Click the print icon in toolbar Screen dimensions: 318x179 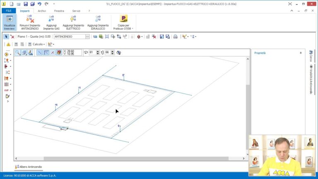pyautogui.click(x=176, y=36)
